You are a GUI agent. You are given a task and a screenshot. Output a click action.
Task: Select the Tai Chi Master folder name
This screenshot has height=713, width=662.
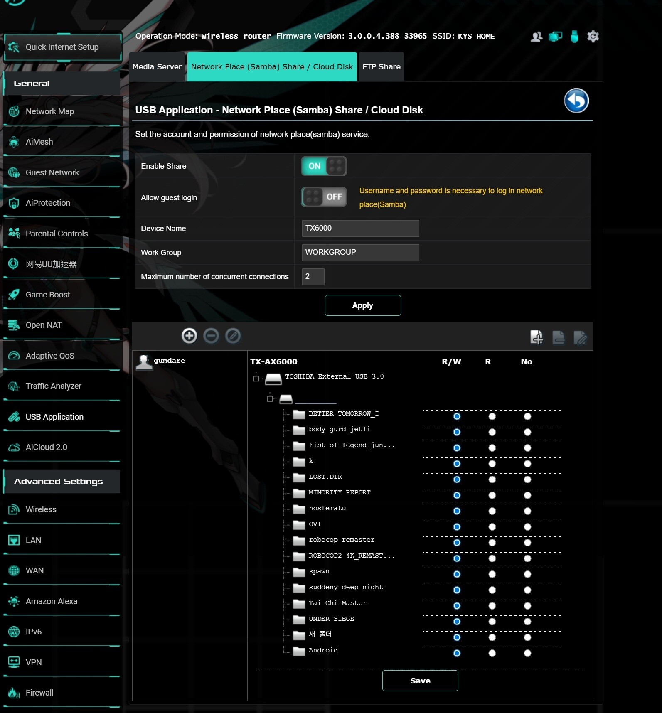(x=337, y=603)
